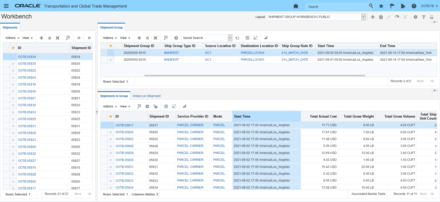Open the hamburger navigation menu
This screenshot has width=440, height=202.
tap(6, 6)
